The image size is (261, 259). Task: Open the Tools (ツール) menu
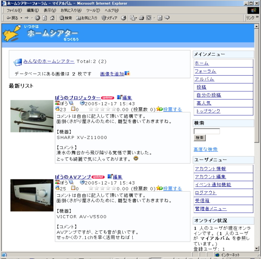coord(93,10)
